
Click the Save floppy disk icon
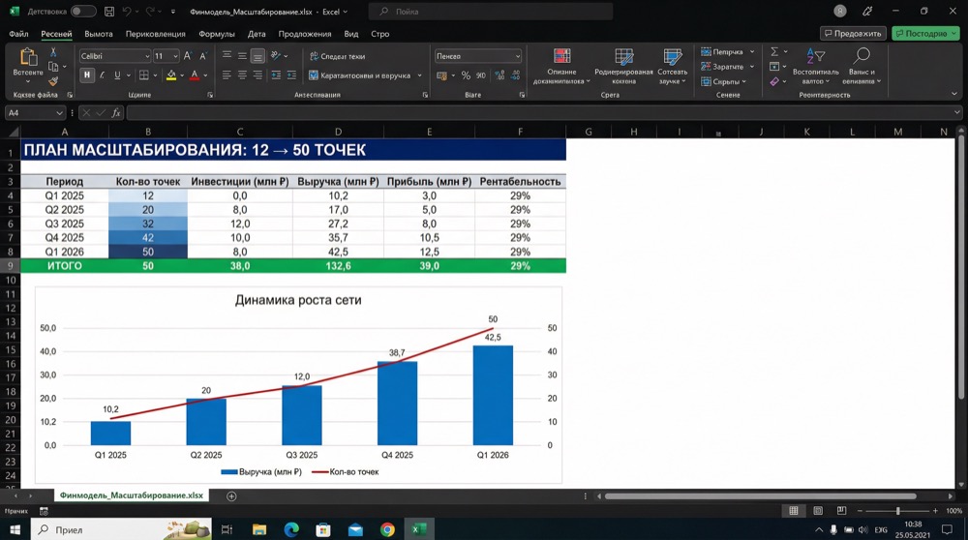point(107,12)
